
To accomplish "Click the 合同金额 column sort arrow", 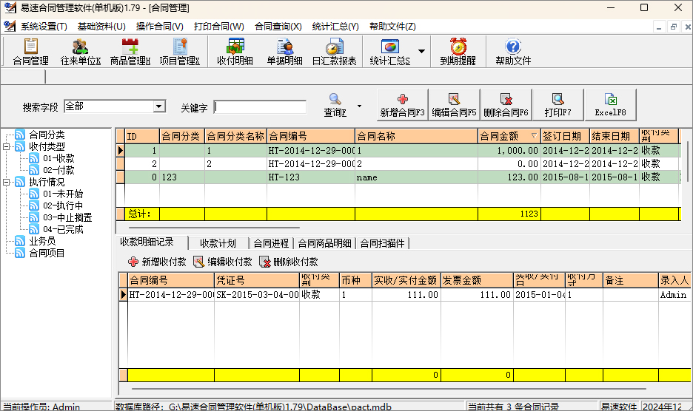I will (x=534, y=136).
